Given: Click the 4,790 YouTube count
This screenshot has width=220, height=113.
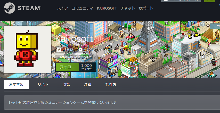Looking at the screenshot, I should click(x=88, y=50).
